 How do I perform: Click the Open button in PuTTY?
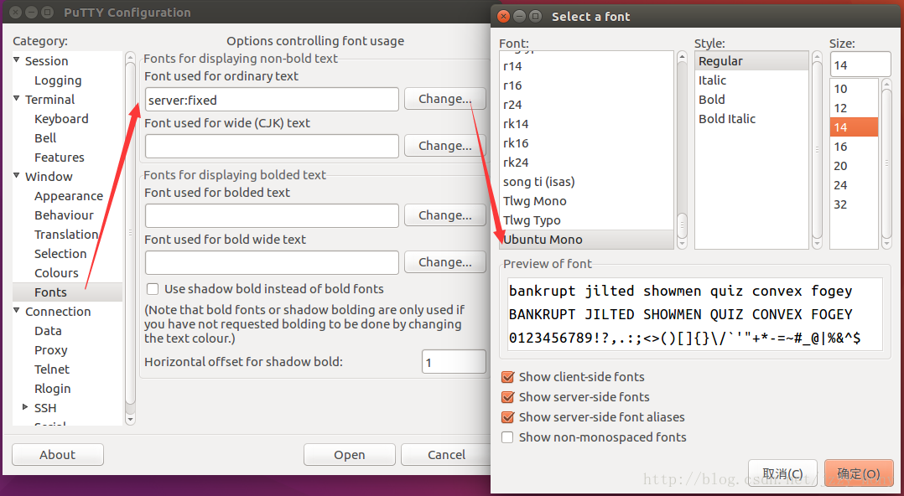pyautogui.click(x=350, y=454)
